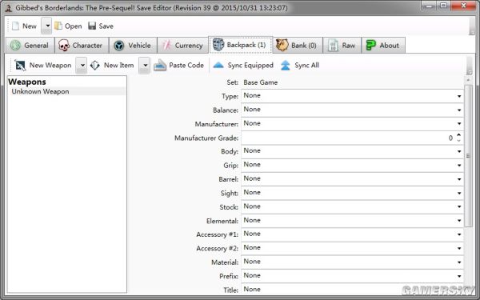Click the New Item icon
The image size is (480, 300).
point(95,66)
